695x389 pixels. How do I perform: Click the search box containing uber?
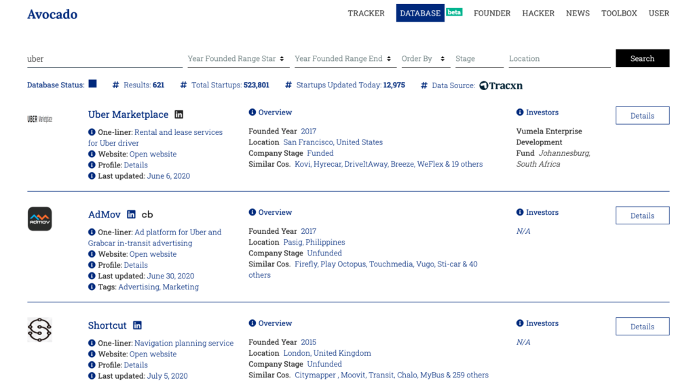[x=105, y=58]
